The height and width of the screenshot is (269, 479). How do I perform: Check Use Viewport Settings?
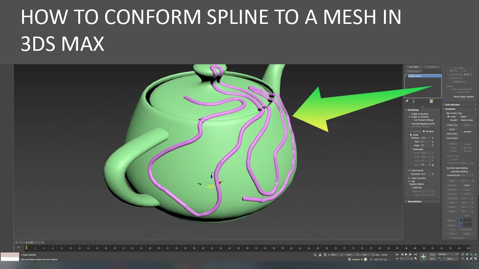(x=412, y=120)
